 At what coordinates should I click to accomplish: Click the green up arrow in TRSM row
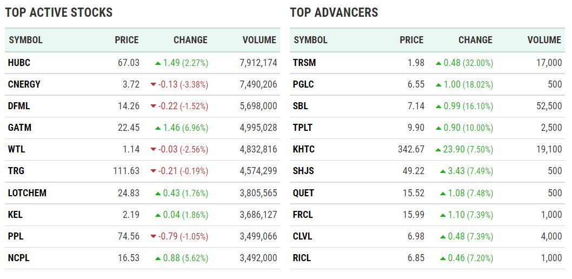pos(438,63)
